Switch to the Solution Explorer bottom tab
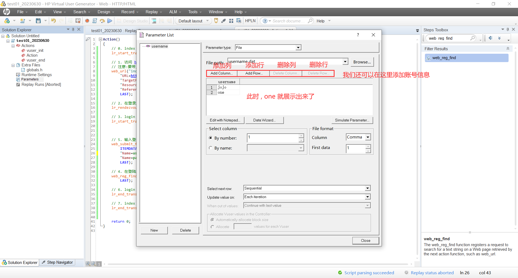 point(20,262)
